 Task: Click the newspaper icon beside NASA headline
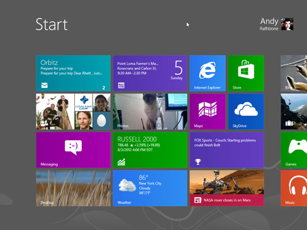pos(198,200)
